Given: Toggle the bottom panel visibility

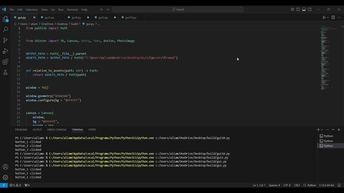Looking at the screenshot, I should [304, 9].
